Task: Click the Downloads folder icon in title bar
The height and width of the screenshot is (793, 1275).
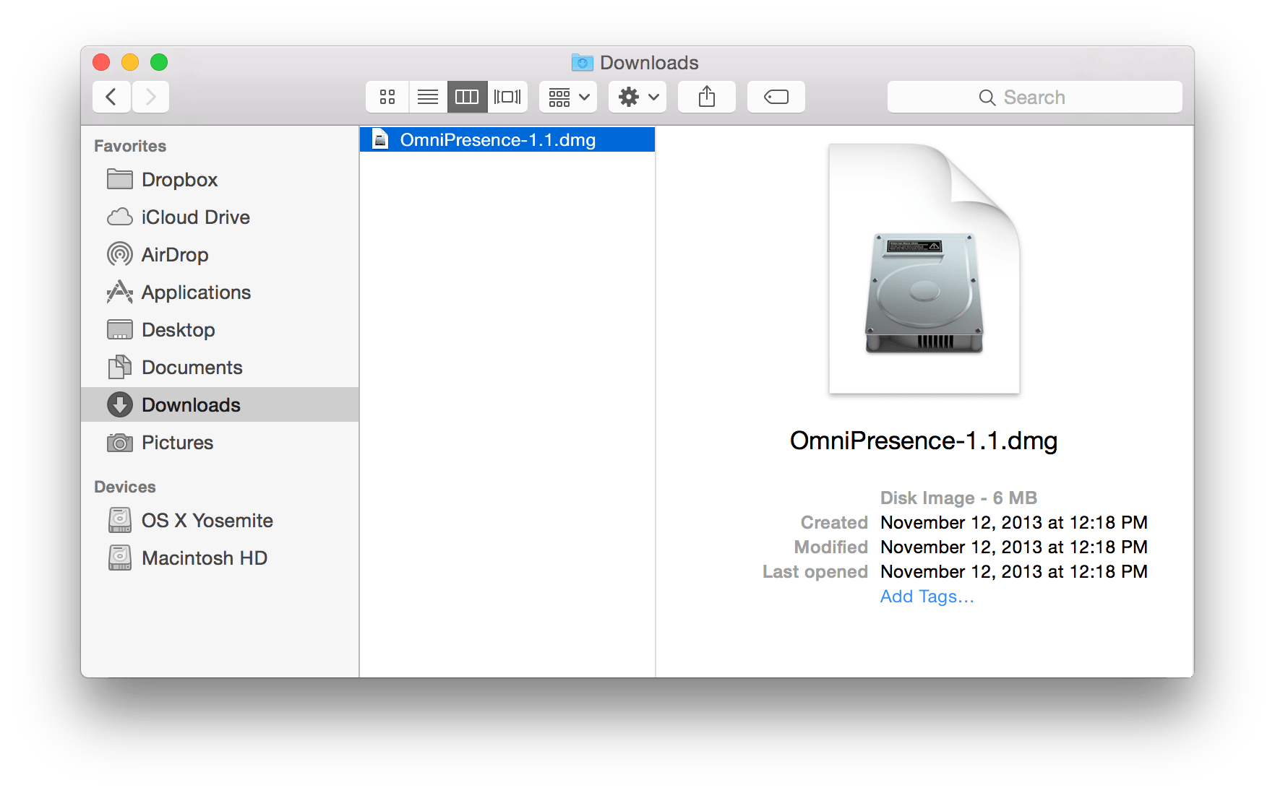Action: (x=583, y=63)
